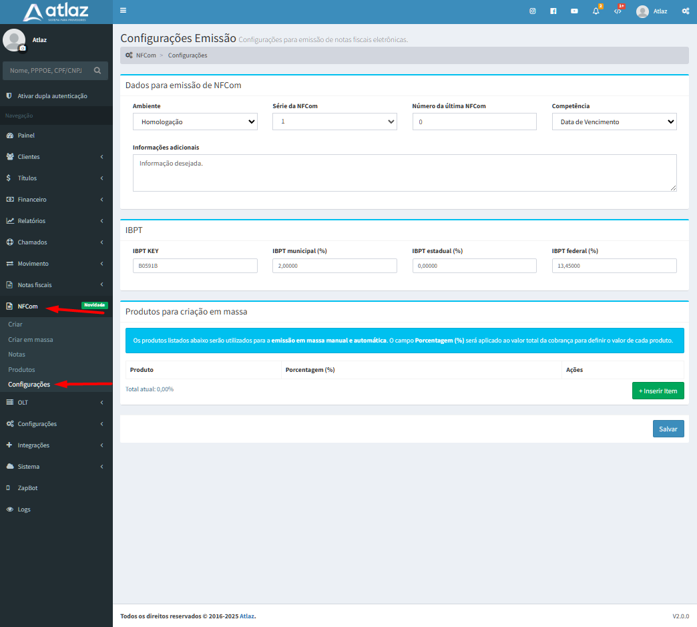Click the Facebook icon in the header
697x627 pixels.
pyautogui.click(x=553, y=11)
